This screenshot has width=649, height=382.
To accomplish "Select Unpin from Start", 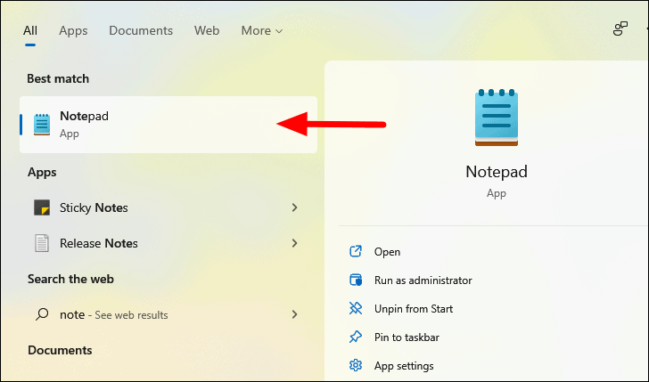I will click(x=414, y=309).
